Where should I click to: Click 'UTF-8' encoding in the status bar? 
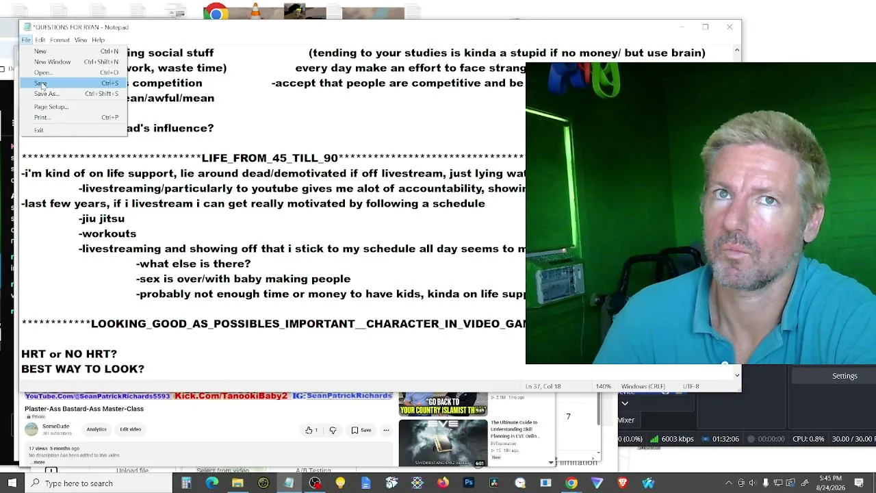[x=691, y=386]
